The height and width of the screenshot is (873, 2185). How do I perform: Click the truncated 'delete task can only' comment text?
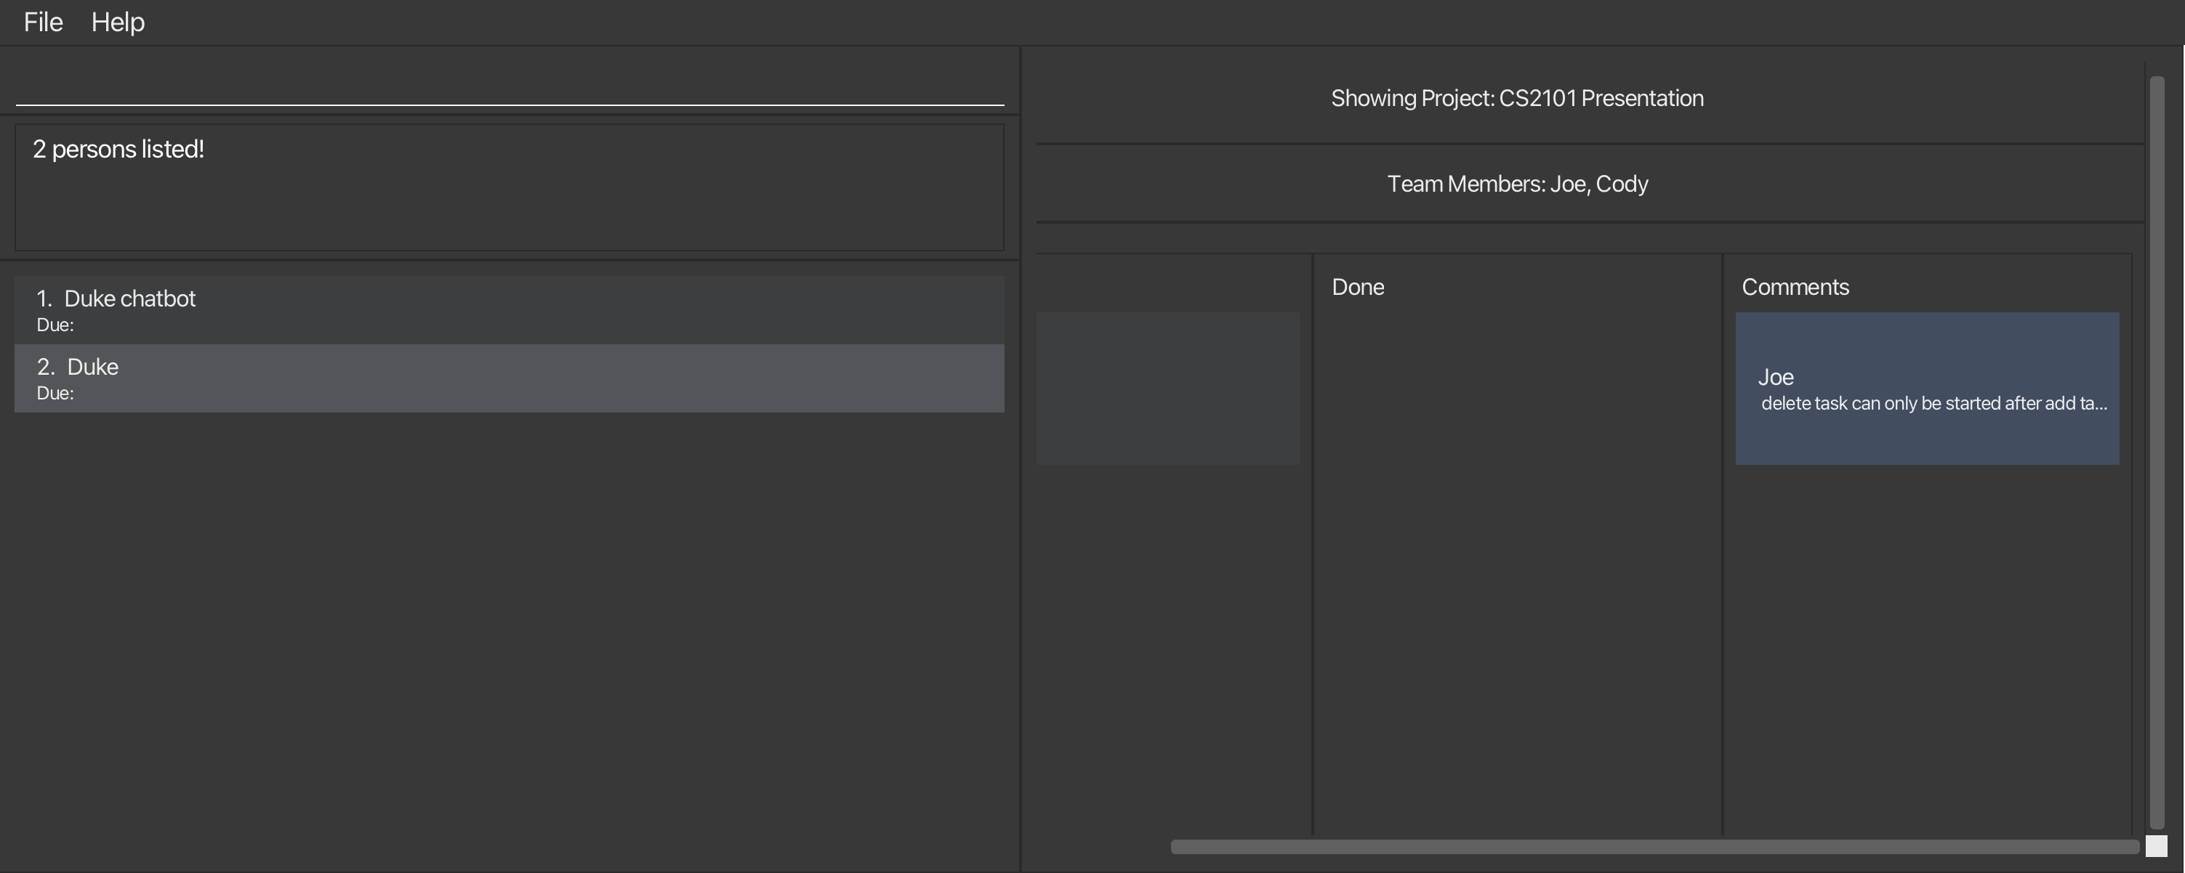click(x=1933, y=403)
